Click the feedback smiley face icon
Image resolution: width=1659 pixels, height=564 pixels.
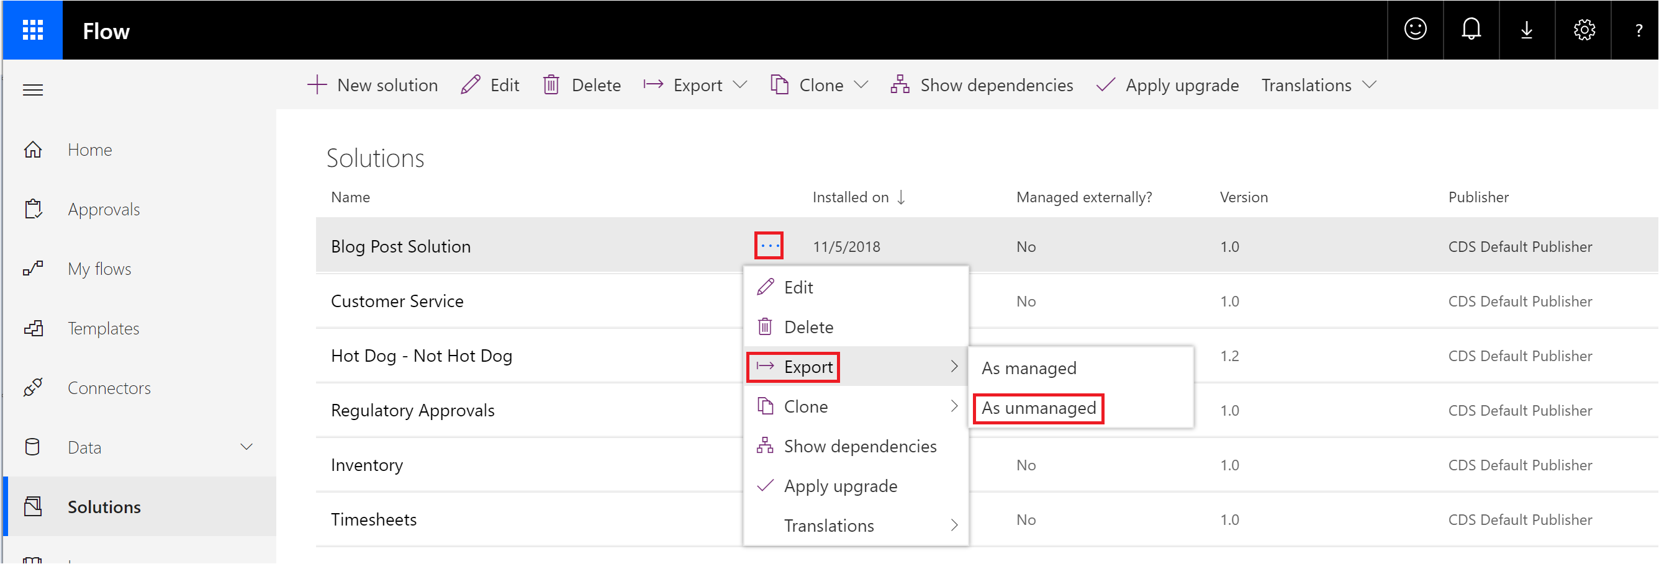coord(1415,30)
